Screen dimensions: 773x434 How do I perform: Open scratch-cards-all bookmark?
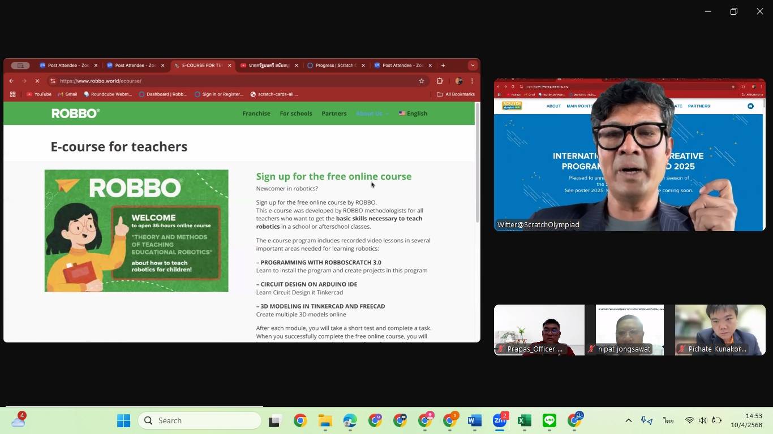tap(274, 94)
